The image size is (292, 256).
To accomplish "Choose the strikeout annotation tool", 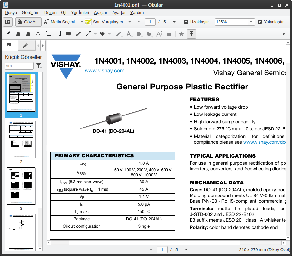I will (38, 34).
